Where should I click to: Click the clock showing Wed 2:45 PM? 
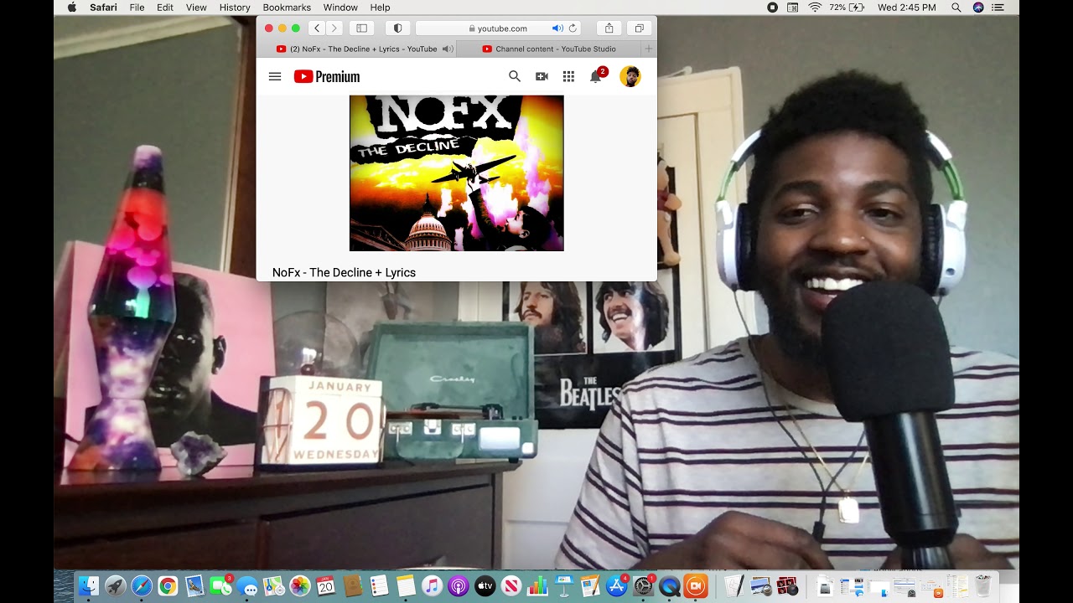pyautogui.click(x=906, y=8)
